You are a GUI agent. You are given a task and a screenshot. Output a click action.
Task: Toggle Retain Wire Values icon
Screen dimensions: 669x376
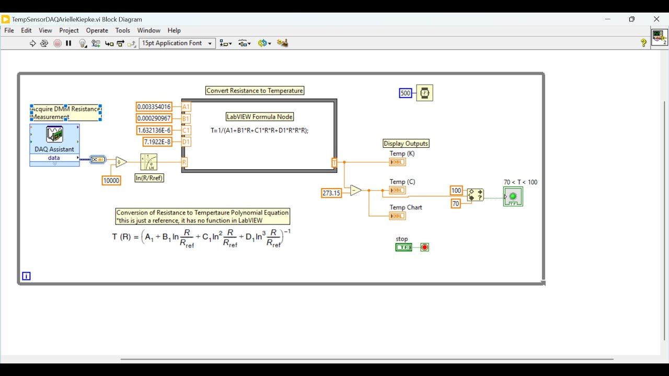[96, 43]
